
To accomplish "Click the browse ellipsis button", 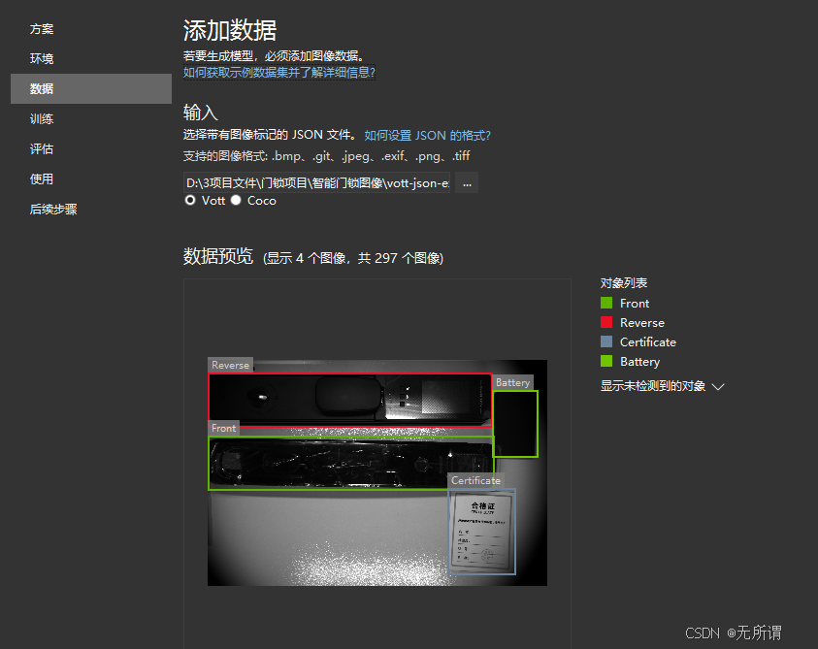I will [x=467, y=183].
